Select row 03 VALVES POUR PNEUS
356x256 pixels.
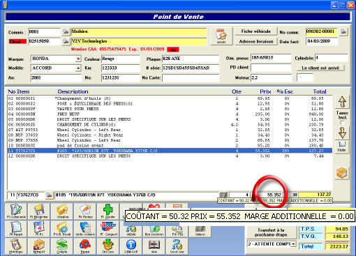[170, 109]
